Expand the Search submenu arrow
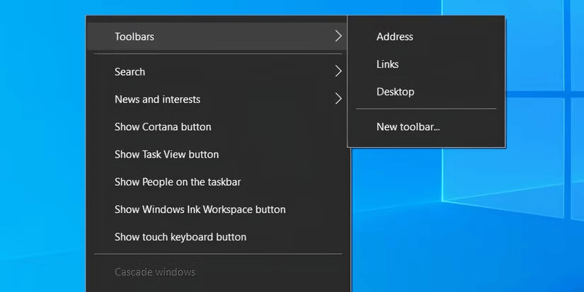Viewport: 584px width, 292px height. [x=338, y=71]
